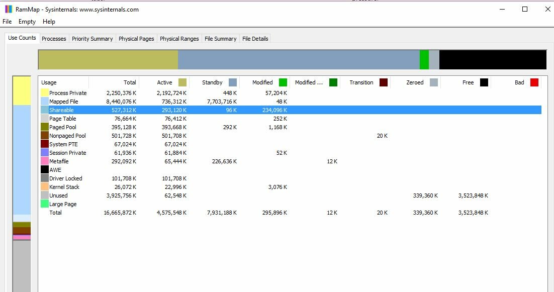
Task: Click the olive Paged Pool color box
Action: [44, 127]
